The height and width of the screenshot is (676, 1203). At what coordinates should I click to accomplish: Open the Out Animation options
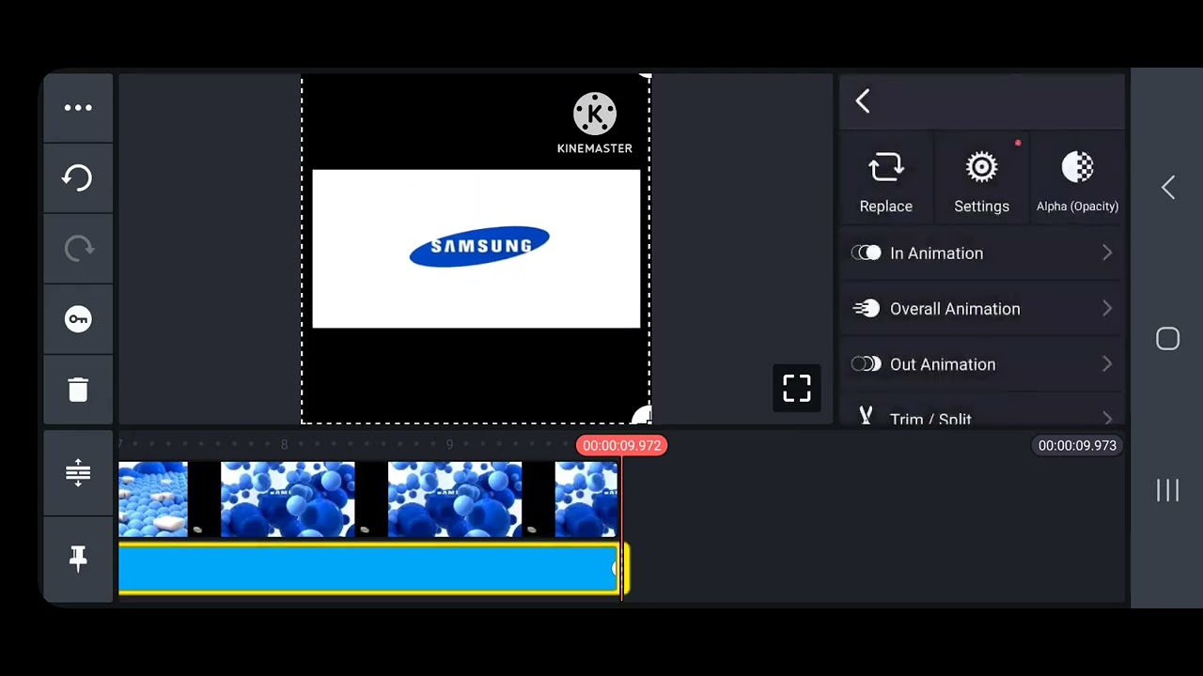pos(982,364)
